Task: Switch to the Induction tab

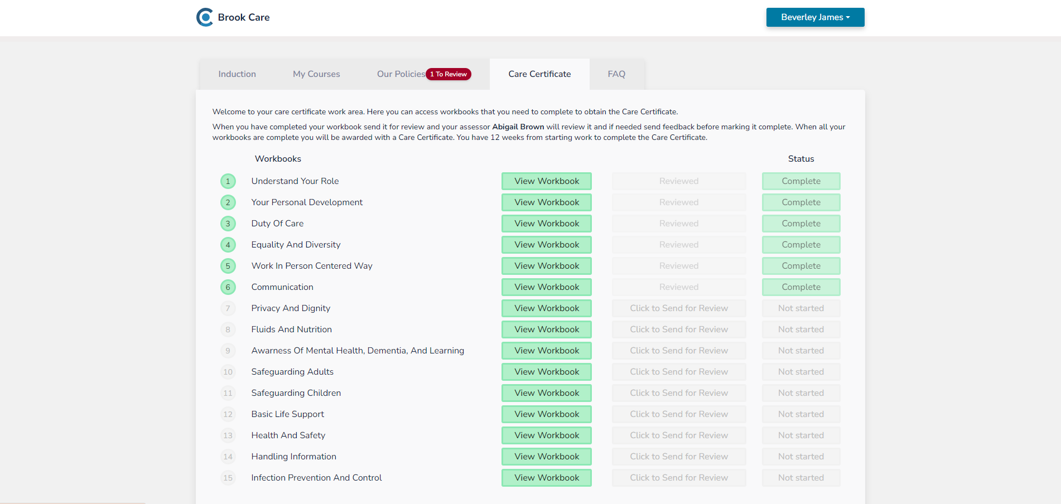Action: (x=237, y=74)
